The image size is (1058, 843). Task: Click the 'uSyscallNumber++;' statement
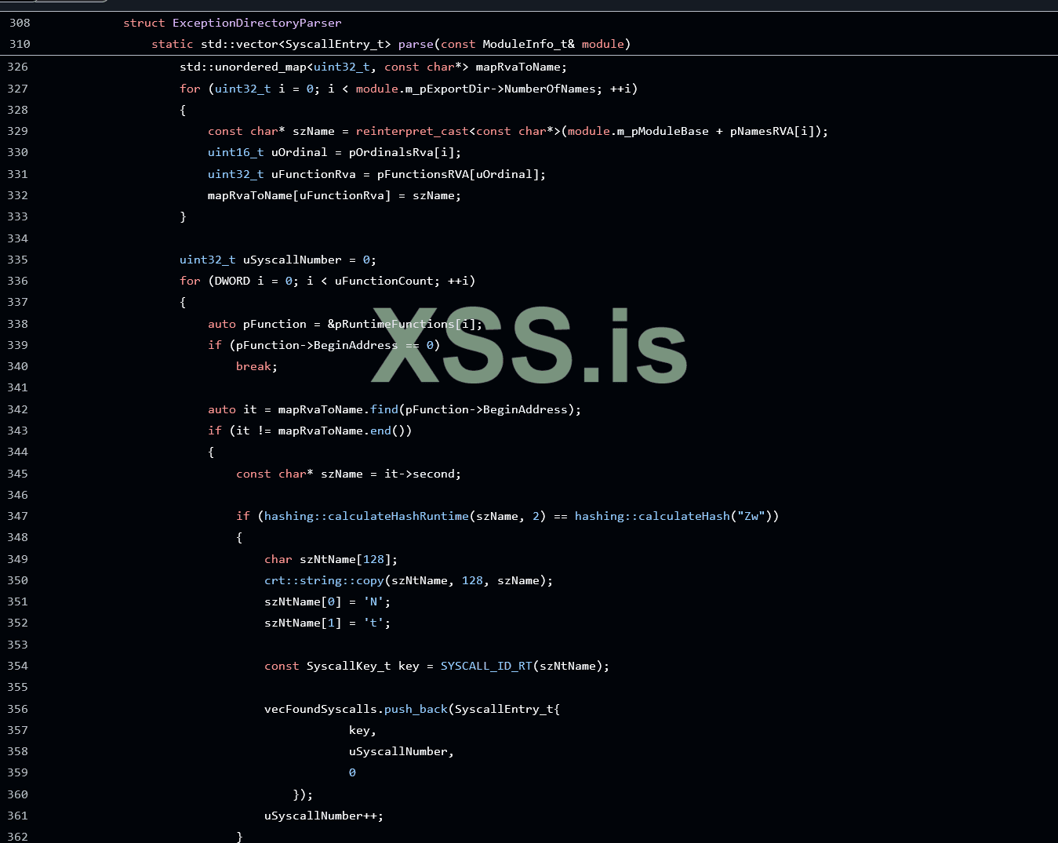point(324,816)
